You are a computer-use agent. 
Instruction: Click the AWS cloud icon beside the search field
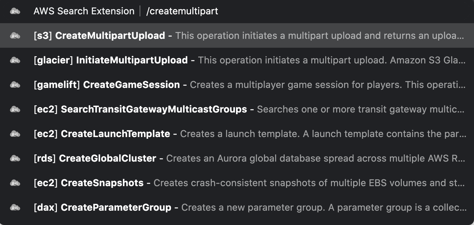point(15,11)
